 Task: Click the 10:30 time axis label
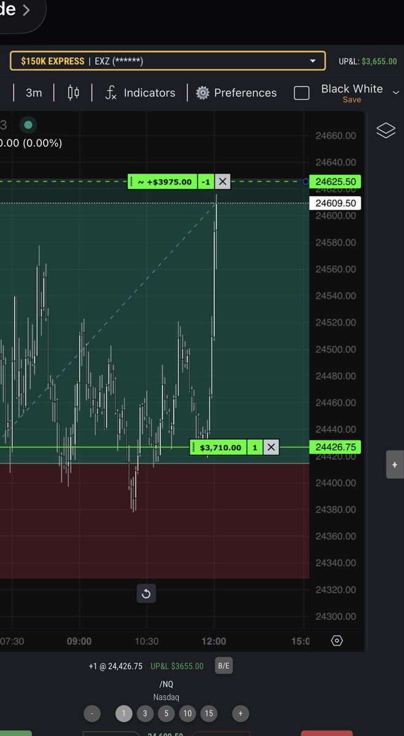click(x=146, y=641)
